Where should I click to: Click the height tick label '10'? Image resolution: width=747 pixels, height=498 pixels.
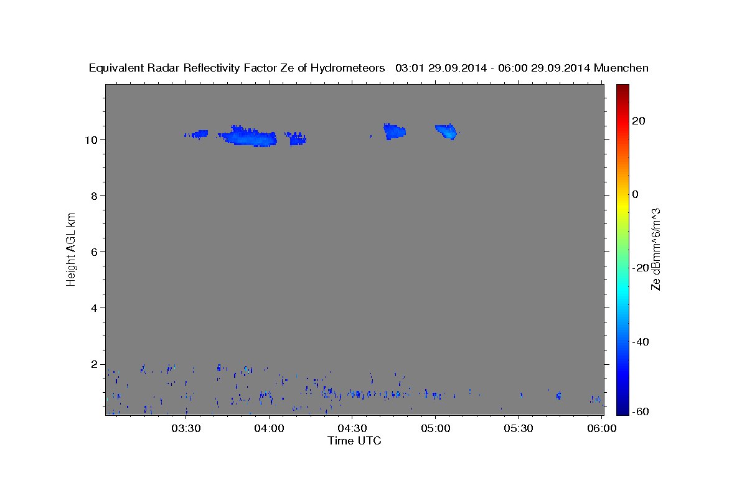(92, 139)
